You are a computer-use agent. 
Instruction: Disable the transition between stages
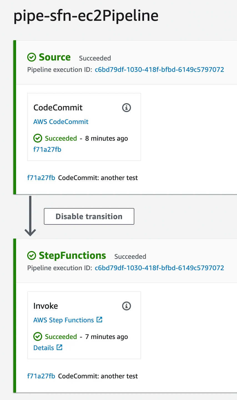89,216
